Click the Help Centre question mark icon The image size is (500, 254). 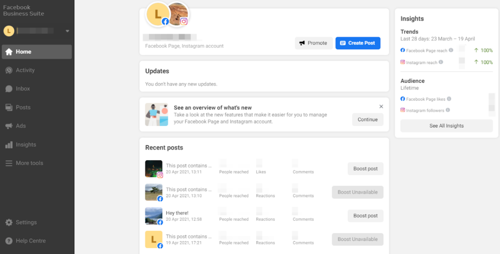[x=9, y=241]
